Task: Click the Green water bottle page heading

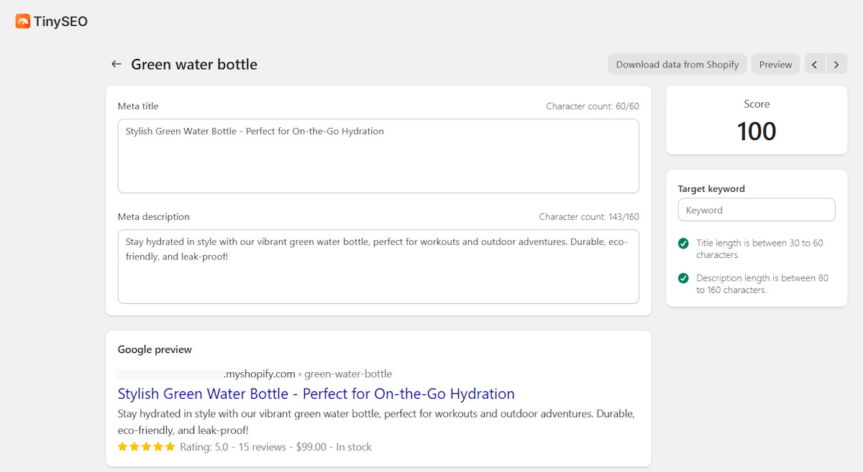Action: click(194, 65)
